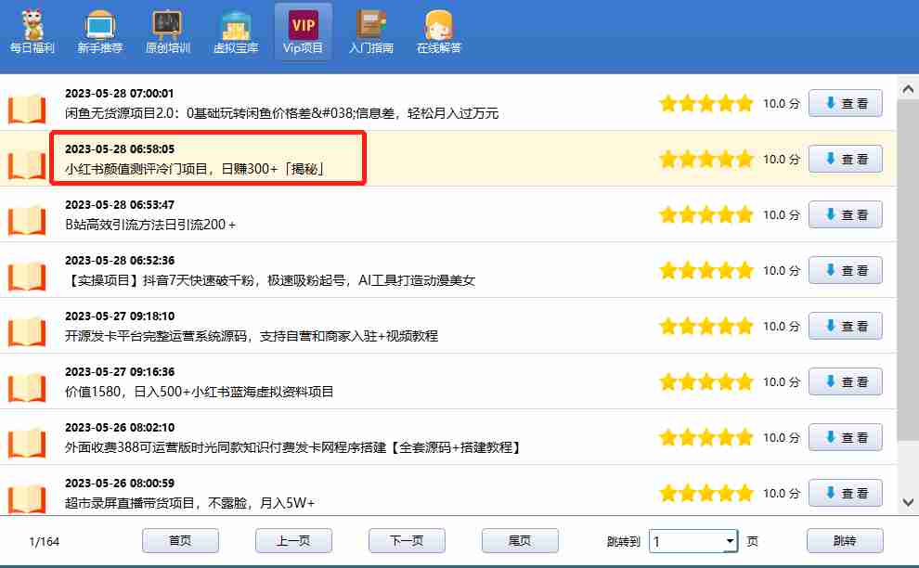Screen dimensions: 919x568
Task: Go to last page with 尾页
Action: pyautogui.click(x=520, y=540)
